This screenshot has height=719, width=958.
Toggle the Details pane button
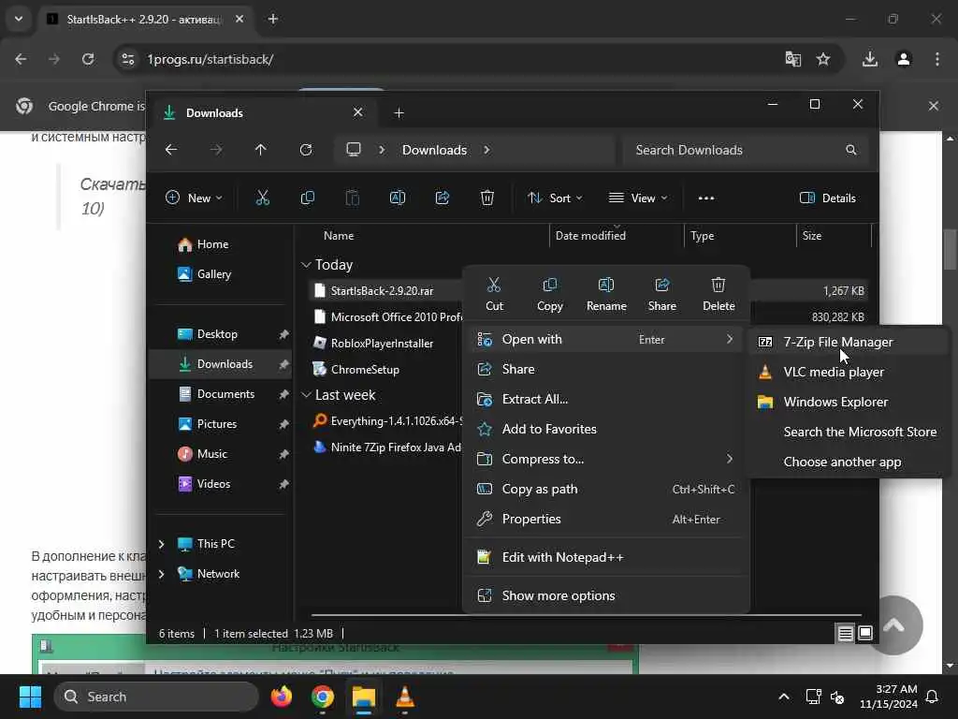(x=828, y=198)
